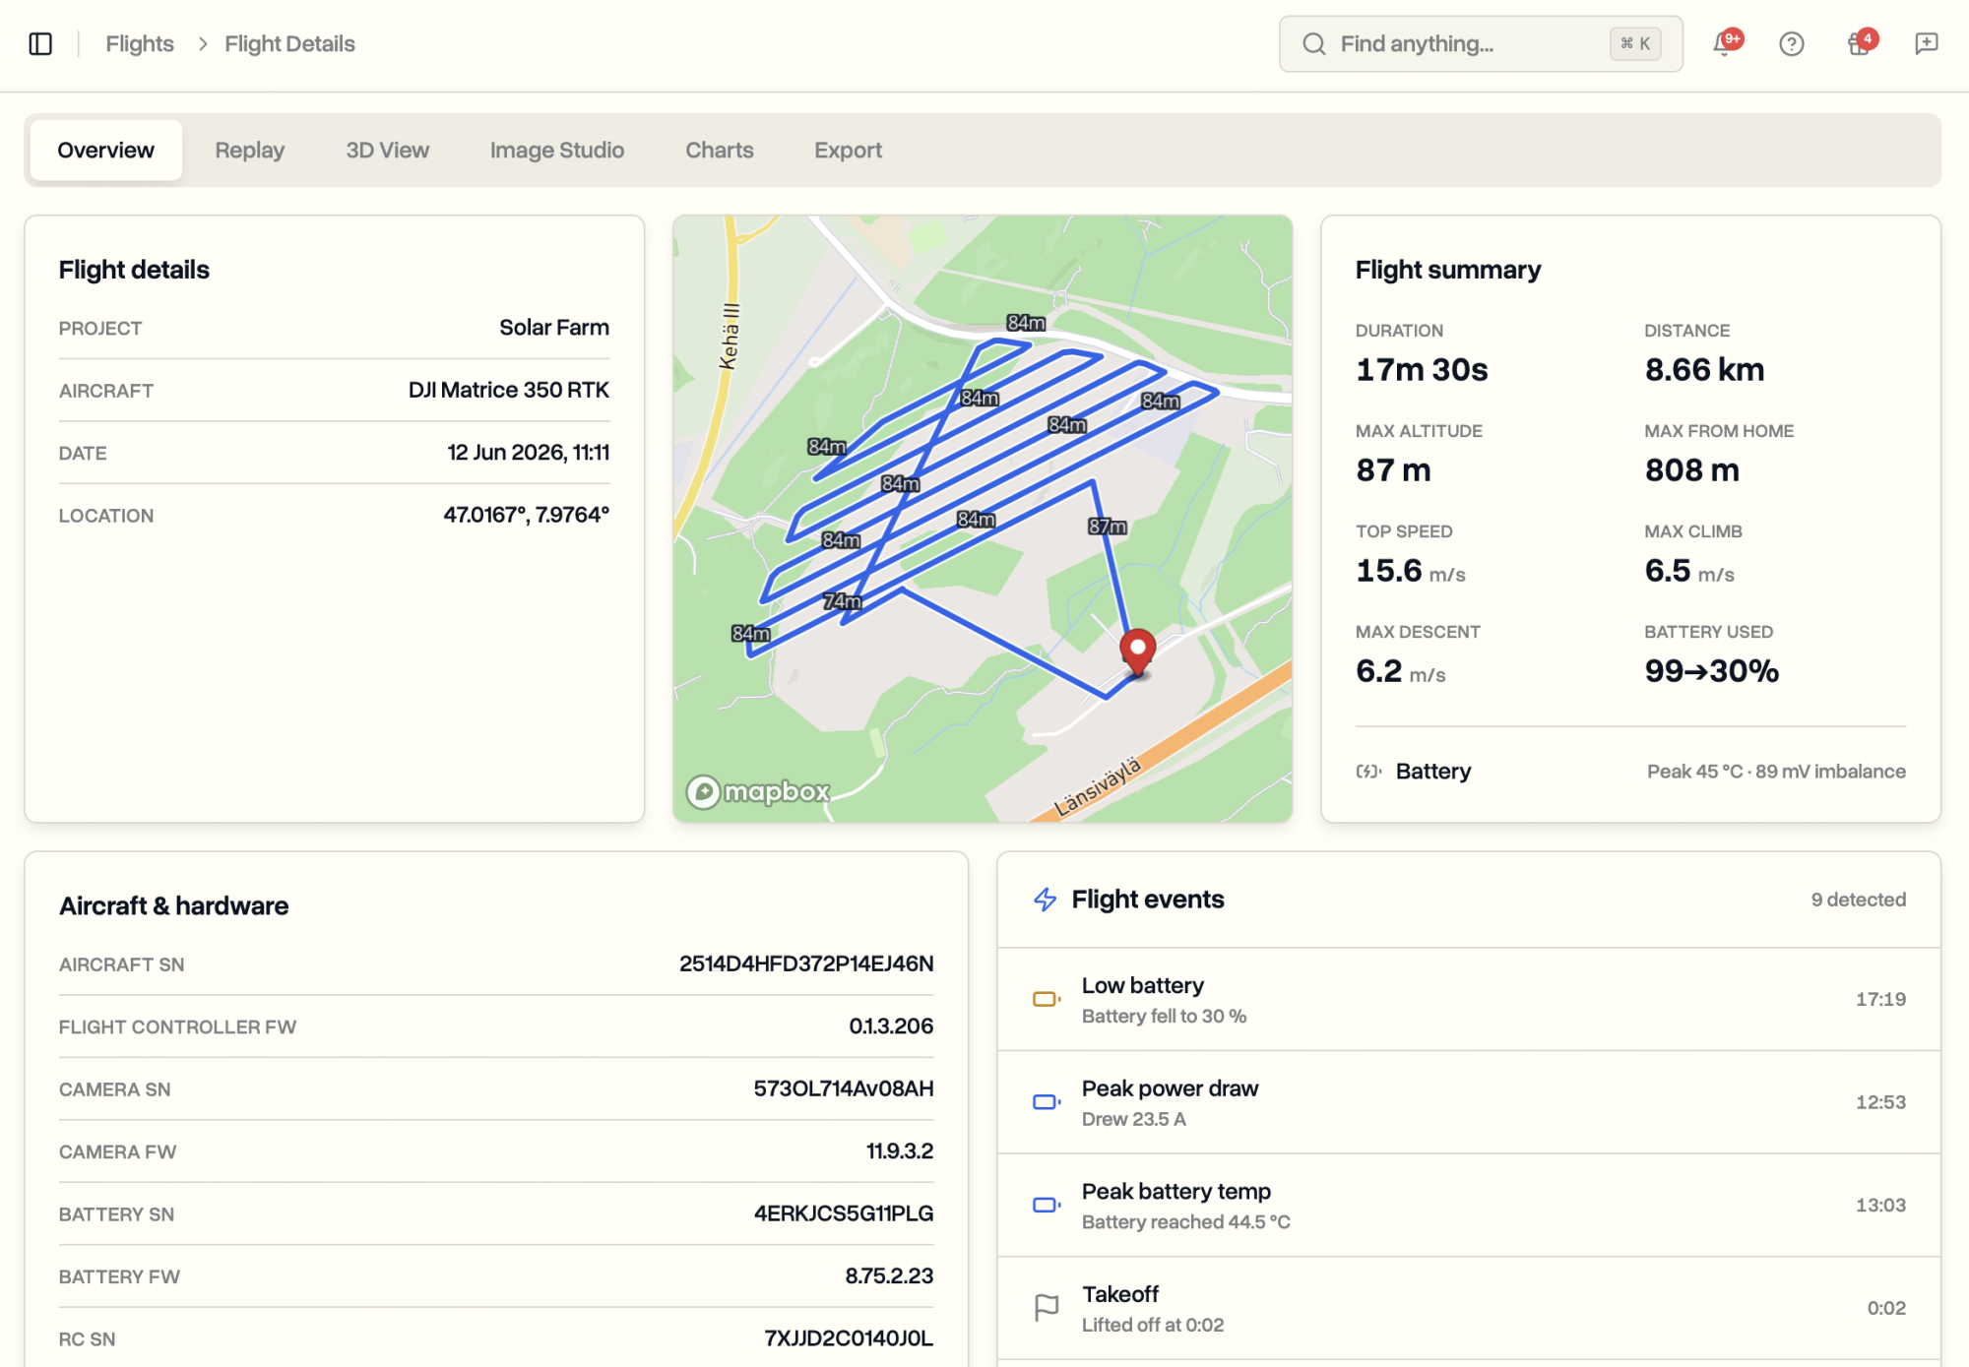The image size is (1969, 1367).
Task: Click the Mapbox logo on map
Action: pos(758,791)
